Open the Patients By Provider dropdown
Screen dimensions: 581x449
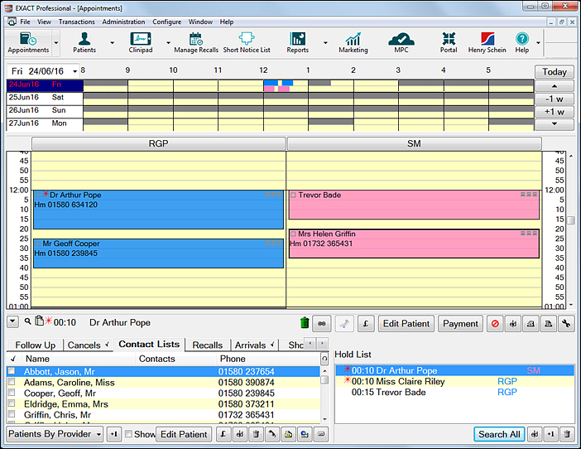[x=55, y=434]
